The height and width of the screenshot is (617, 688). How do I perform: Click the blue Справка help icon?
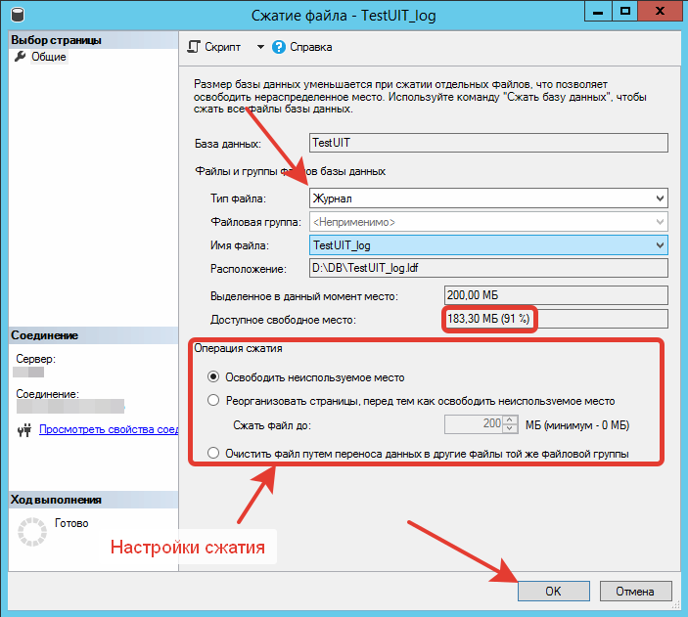tap(279, 47)
